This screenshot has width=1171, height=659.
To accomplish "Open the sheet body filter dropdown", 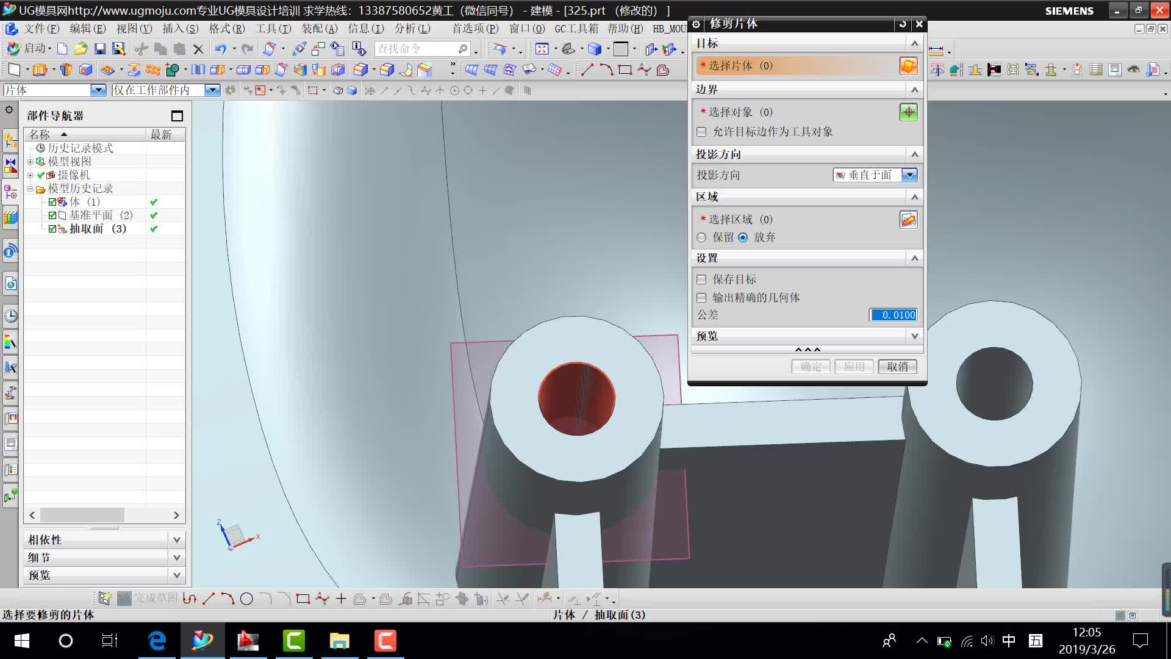I will [x=98, y=90].
